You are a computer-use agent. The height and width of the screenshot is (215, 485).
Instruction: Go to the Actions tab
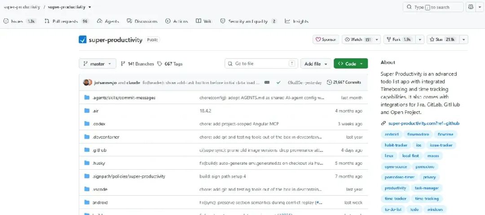point(176,22)
